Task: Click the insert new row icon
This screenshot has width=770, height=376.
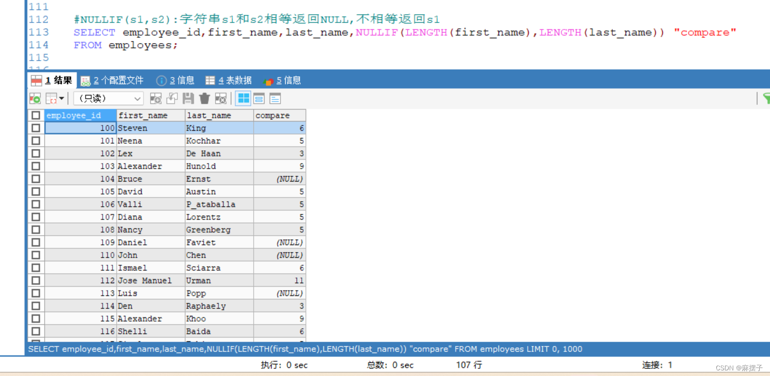Action: 156,98
